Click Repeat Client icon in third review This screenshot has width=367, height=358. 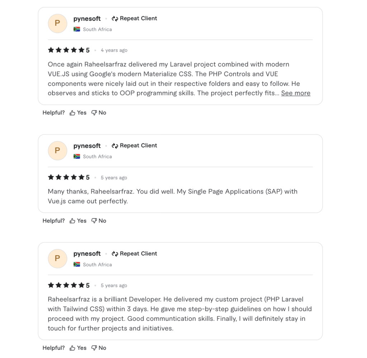(115, 254)
